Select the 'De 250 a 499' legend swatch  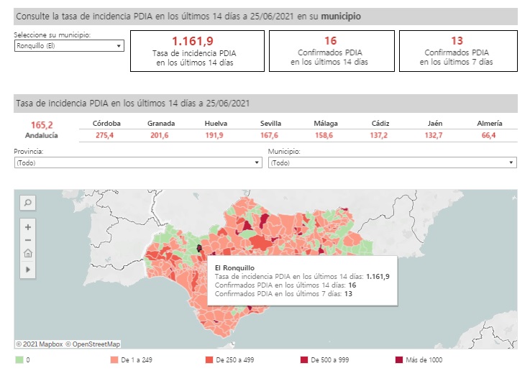[209, 360]
